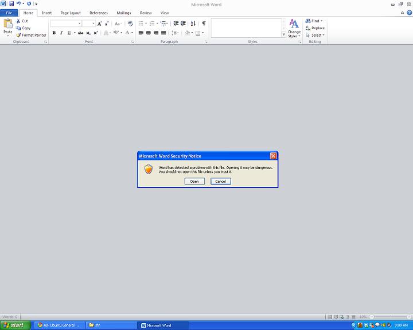The height and width of the screenshot is (330, 413).
Task: Open Customize Quick Access Toolbar dropdown
Action: click(36, 3)
